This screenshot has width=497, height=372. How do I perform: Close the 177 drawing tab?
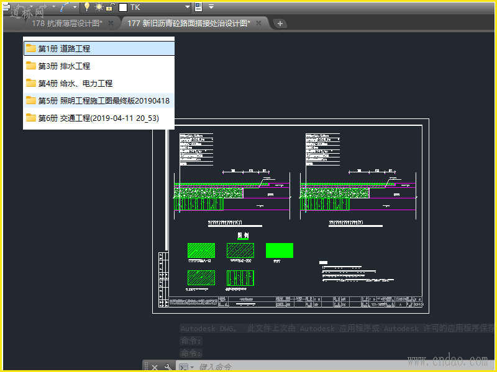(258, 23)
